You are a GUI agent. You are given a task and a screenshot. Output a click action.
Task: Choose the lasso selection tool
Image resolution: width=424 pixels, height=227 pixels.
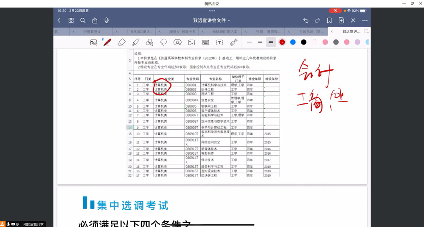point(163,42)
